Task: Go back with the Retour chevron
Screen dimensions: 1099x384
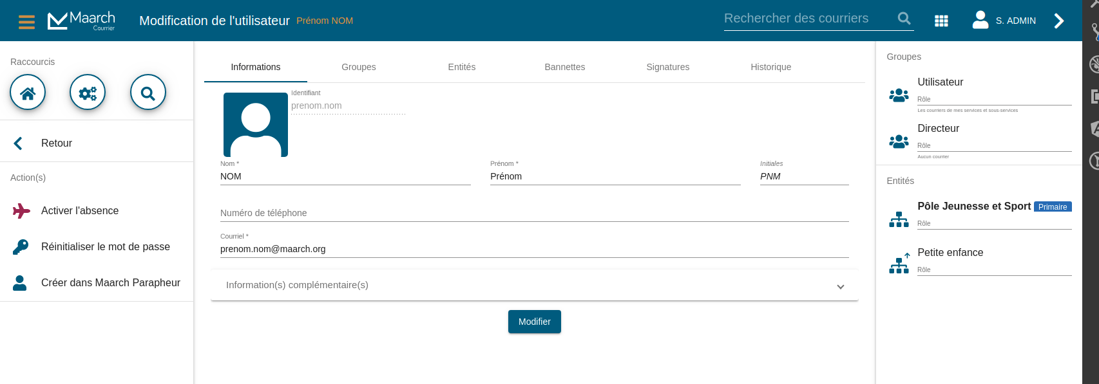Action: coord(18,143)
